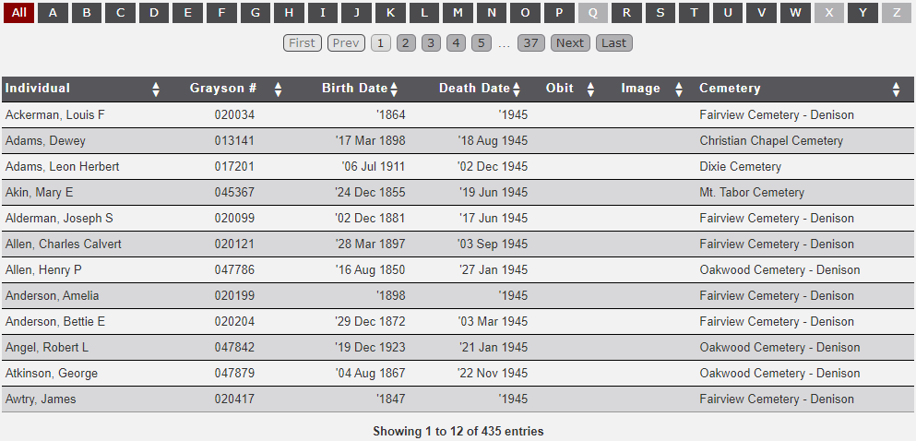Sort by Death Date using arrow icon

[x=517, y=89]
